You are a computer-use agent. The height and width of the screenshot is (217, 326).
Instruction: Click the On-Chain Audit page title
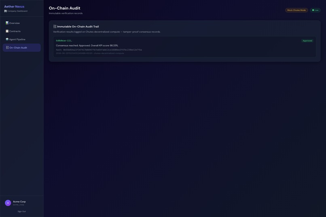(x=64, y=8)
